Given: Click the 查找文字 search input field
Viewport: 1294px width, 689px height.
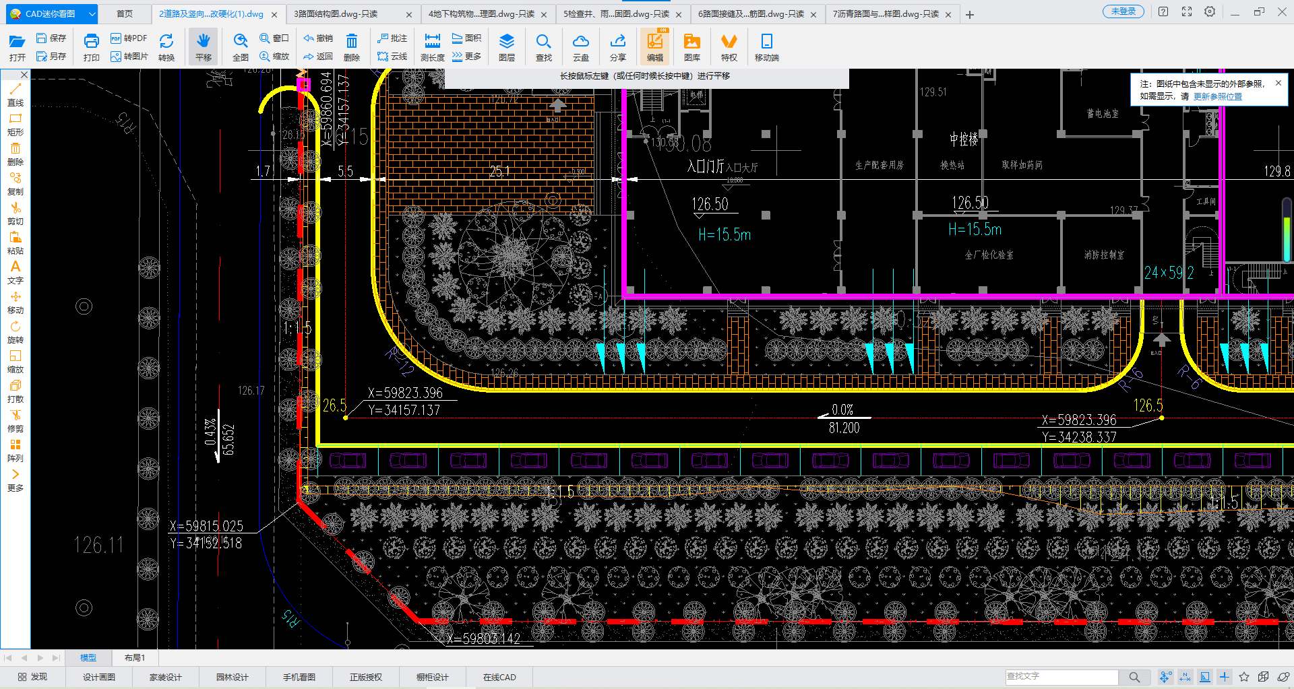Looking at the screenshot, I should coord(1061,676).
